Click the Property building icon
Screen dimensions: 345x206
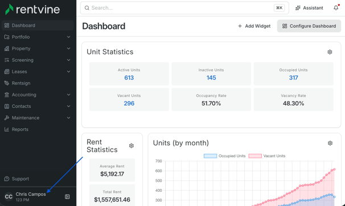[7, 48]
